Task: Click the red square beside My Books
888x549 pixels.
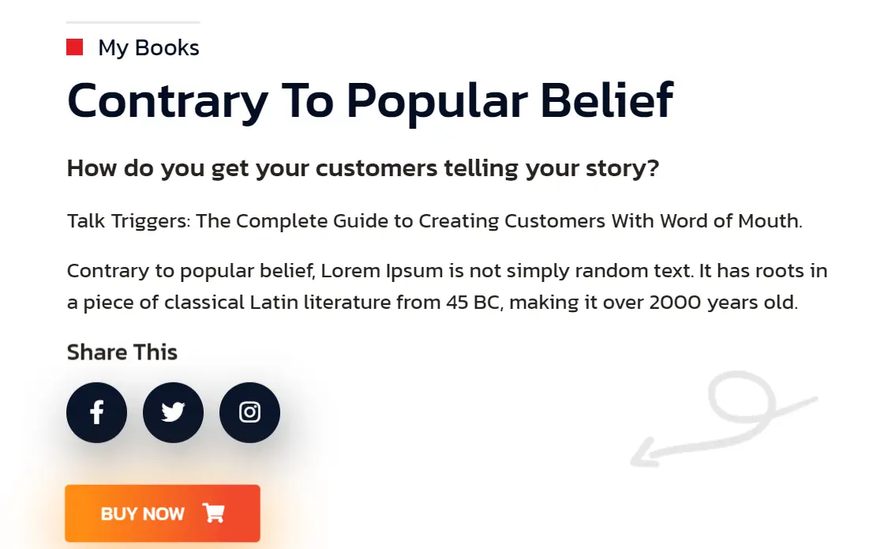Action: coord(75,47)
